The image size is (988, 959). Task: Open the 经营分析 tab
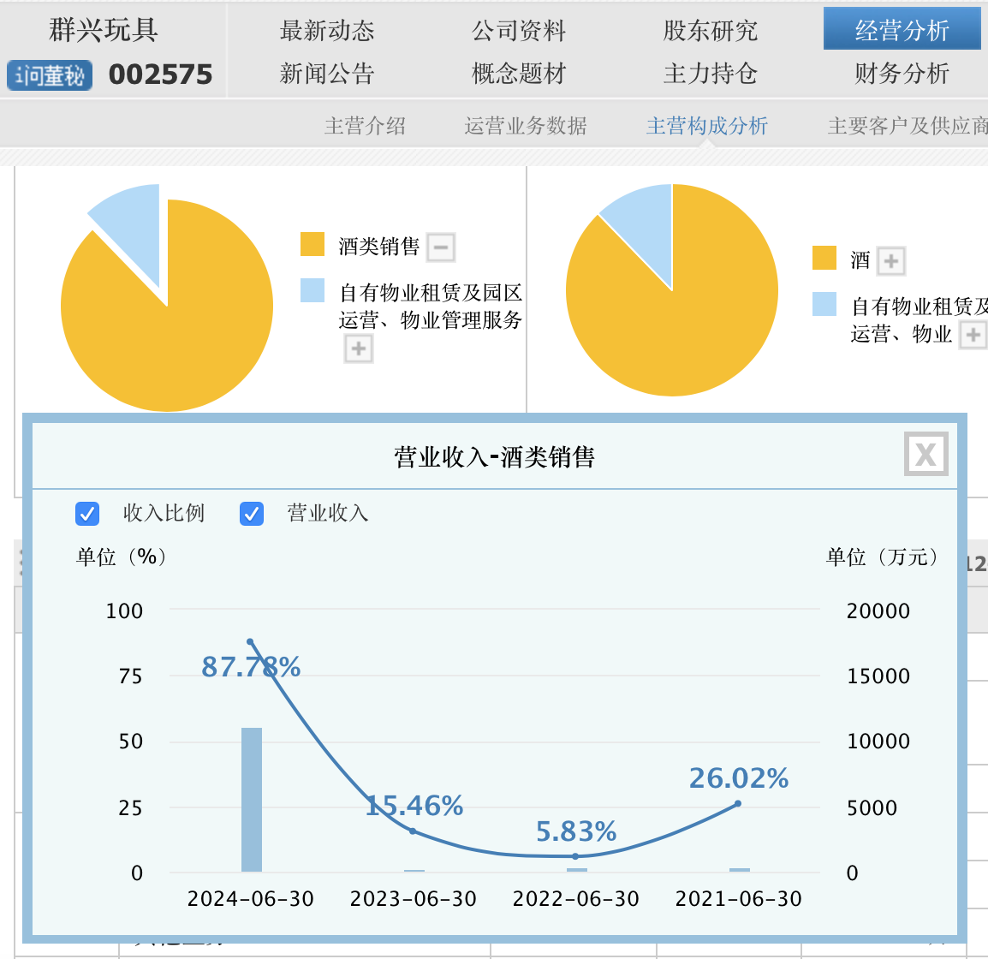pos(902,31)
